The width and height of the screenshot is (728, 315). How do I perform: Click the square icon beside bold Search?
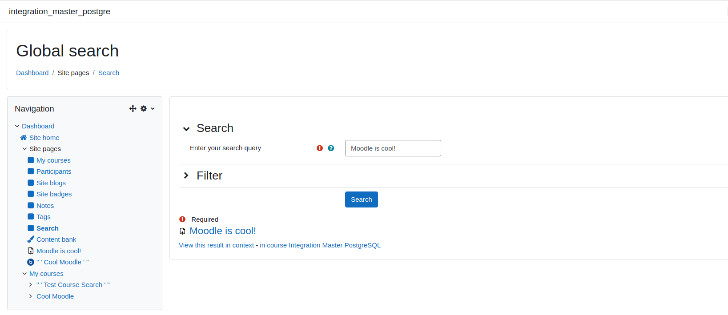click(31, 228)
